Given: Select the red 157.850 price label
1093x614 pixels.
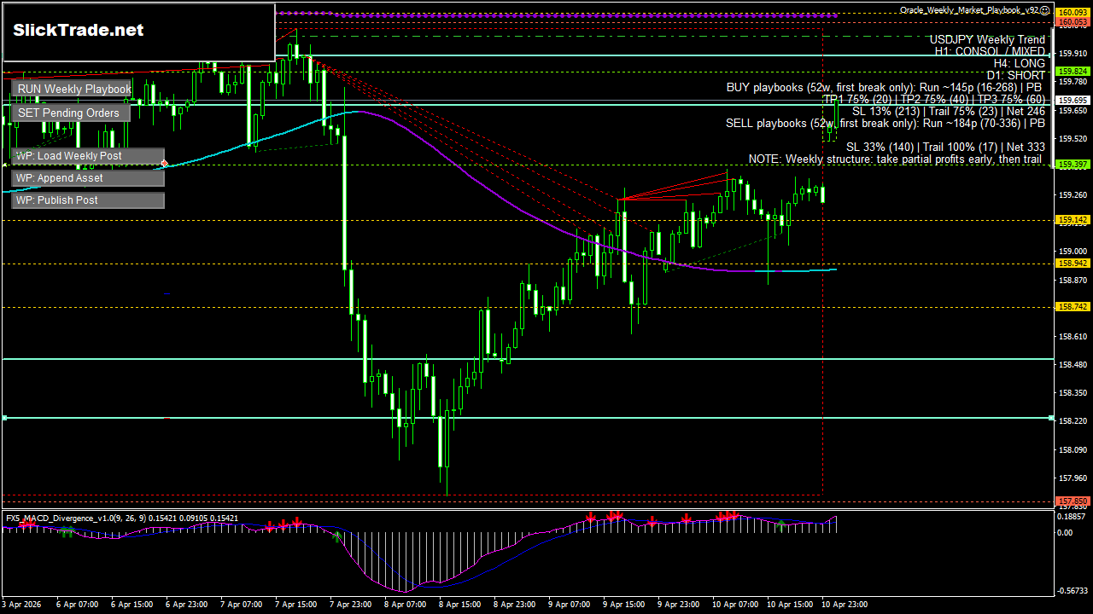Looking at the screenshot, I should [1073, 501].
